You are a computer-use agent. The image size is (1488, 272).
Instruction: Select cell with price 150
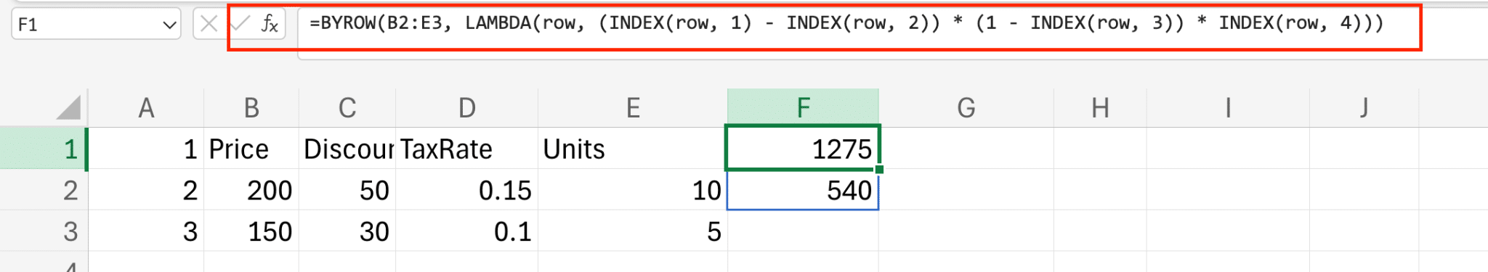click(251, 231)
